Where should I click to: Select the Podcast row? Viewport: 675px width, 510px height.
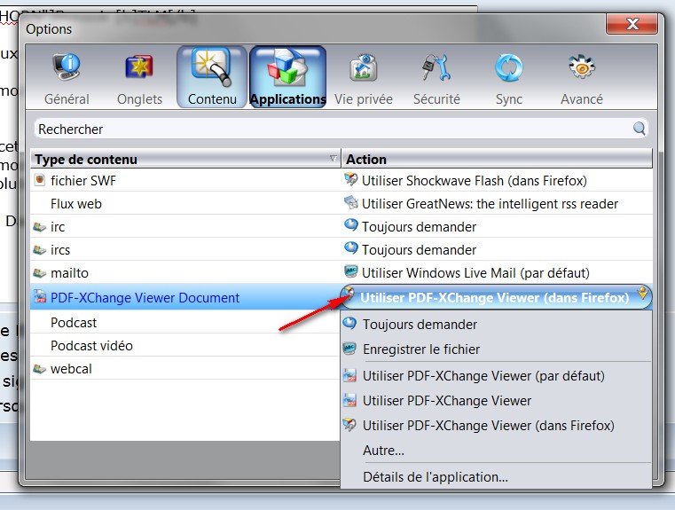tap(185, 322)
